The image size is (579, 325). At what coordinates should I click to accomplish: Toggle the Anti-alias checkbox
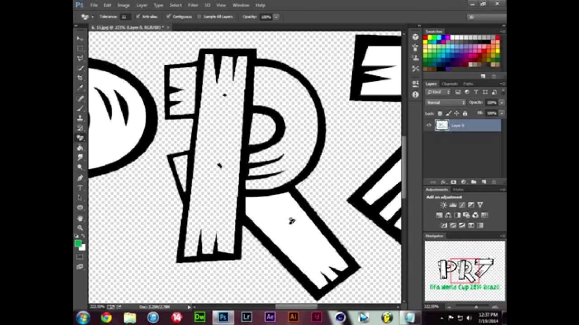click(138, 17)
